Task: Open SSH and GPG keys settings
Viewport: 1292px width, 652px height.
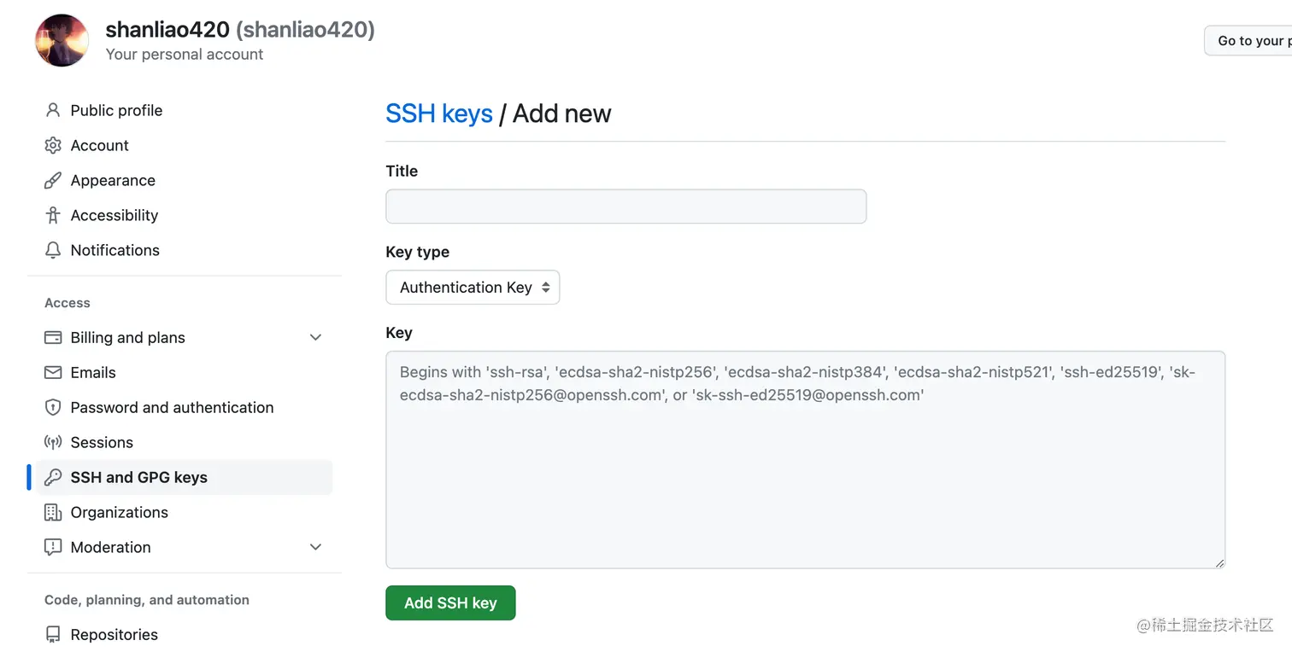Action: tap(139, 477)
